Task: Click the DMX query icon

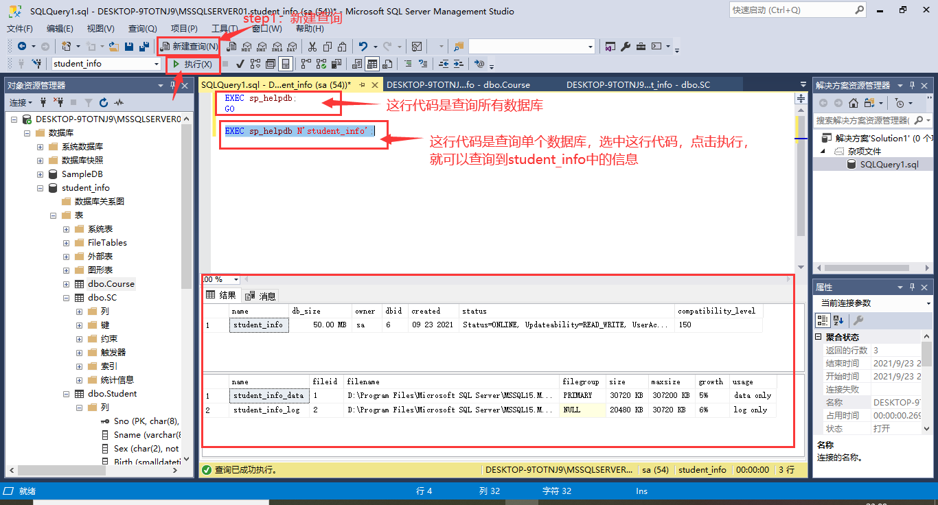Action: click(262, 47)
